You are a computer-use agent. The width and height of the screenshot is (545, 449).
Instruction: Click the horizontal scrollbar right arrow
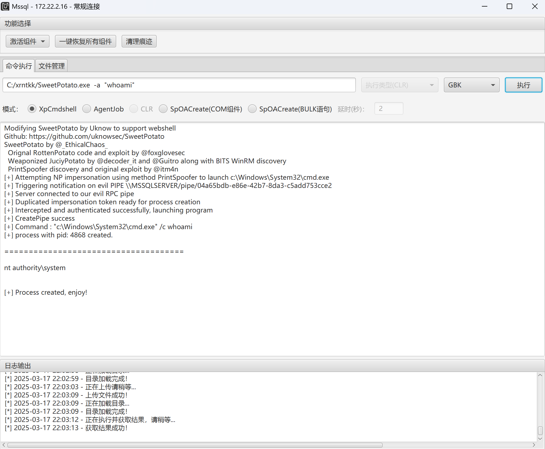coord(534,445)
